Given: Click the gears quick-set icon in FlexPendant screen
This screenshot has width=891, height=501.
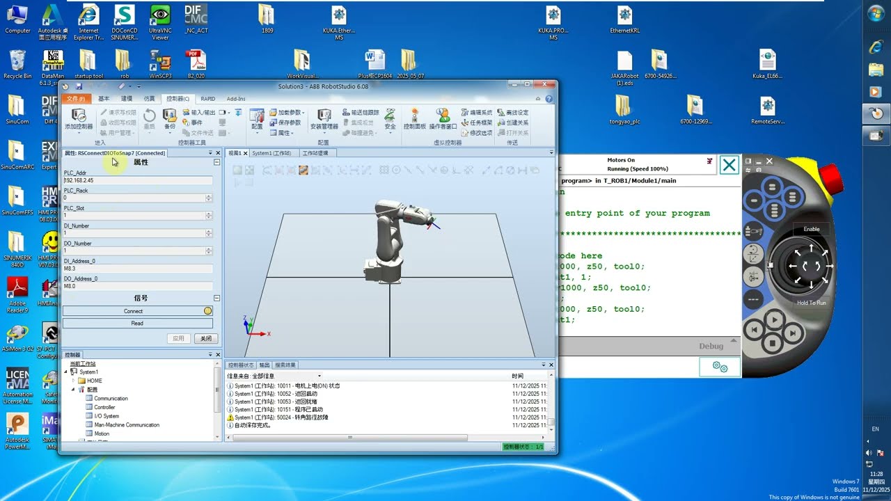Looking at the screenshot, I should coord(720,367).
